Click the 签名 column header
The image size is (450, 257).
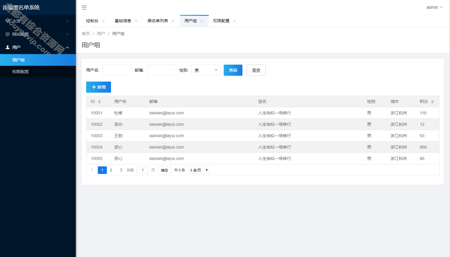262,101
